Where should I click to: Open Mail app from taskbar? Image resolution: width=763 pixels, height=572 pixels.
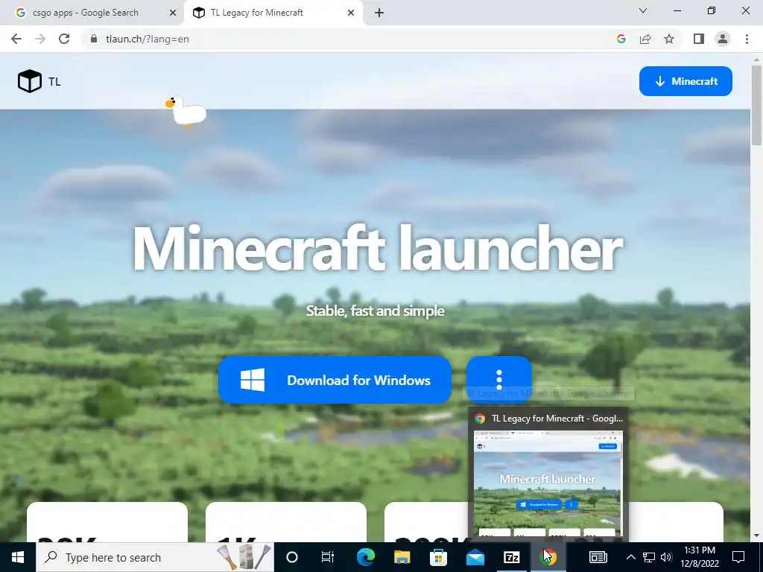pos(475,557)
